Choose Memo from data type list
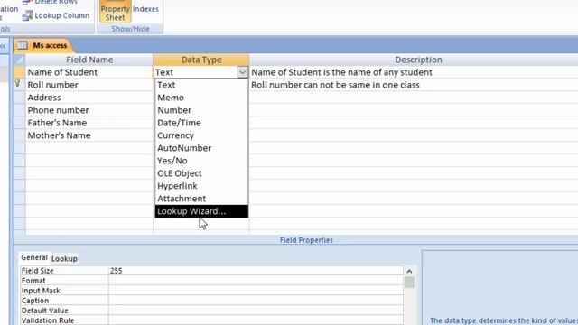Screen dimensions: 578x325 201,97
